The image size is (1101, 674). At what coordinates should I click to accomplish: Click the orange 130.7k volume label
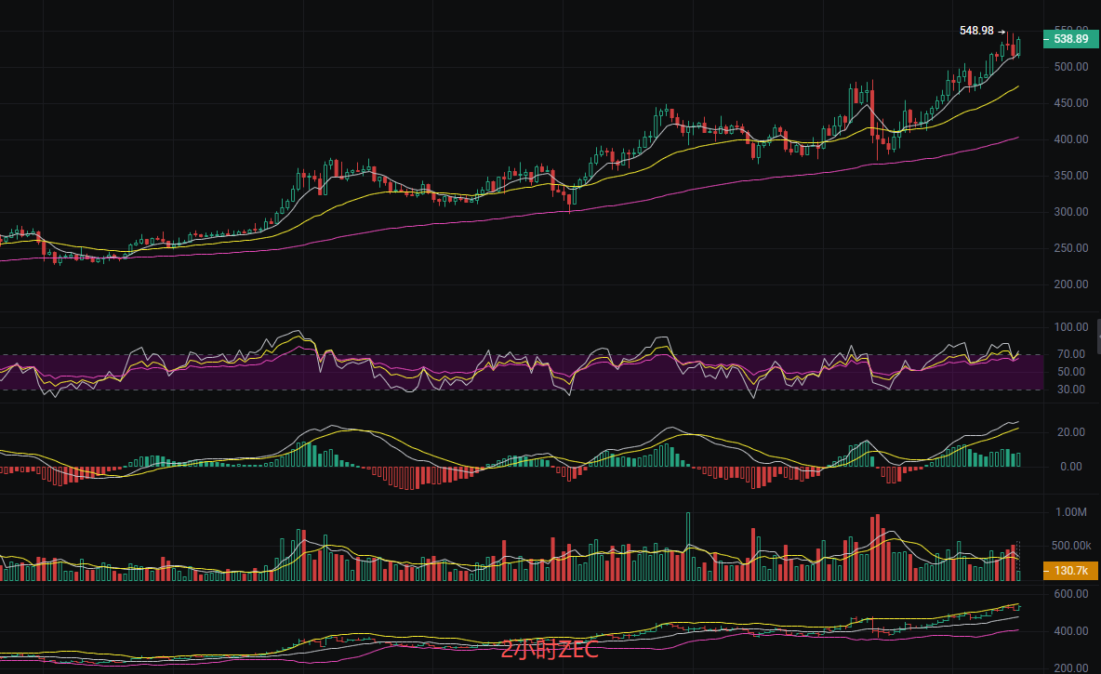[1070, 570]
